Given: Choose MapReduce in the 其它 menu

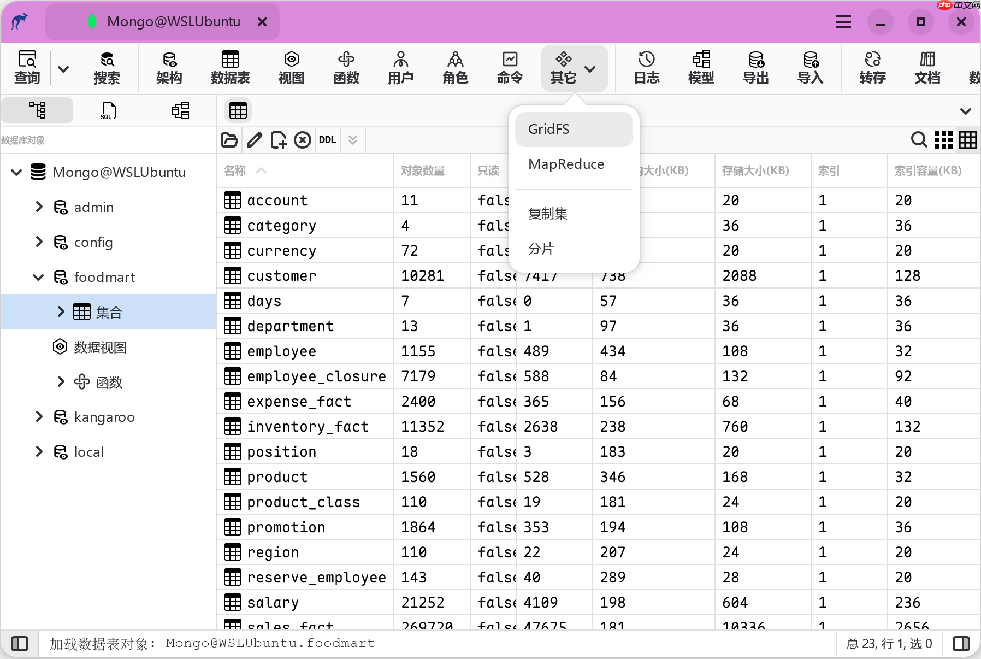Looking at the screenshot, I should coord(566,164).
